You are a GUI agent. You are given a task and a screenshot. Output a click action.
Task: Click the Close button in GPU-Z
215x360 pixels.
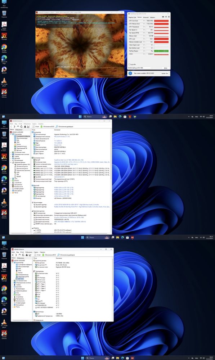click(166, 68)
